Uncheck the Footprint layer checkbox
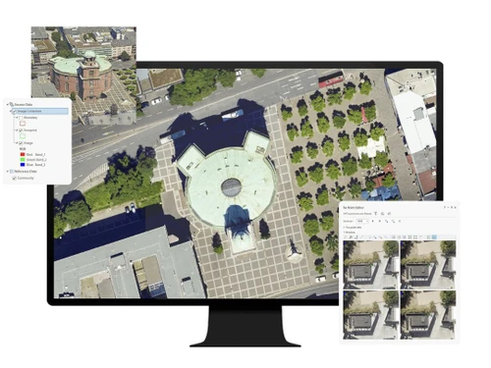 21,131
